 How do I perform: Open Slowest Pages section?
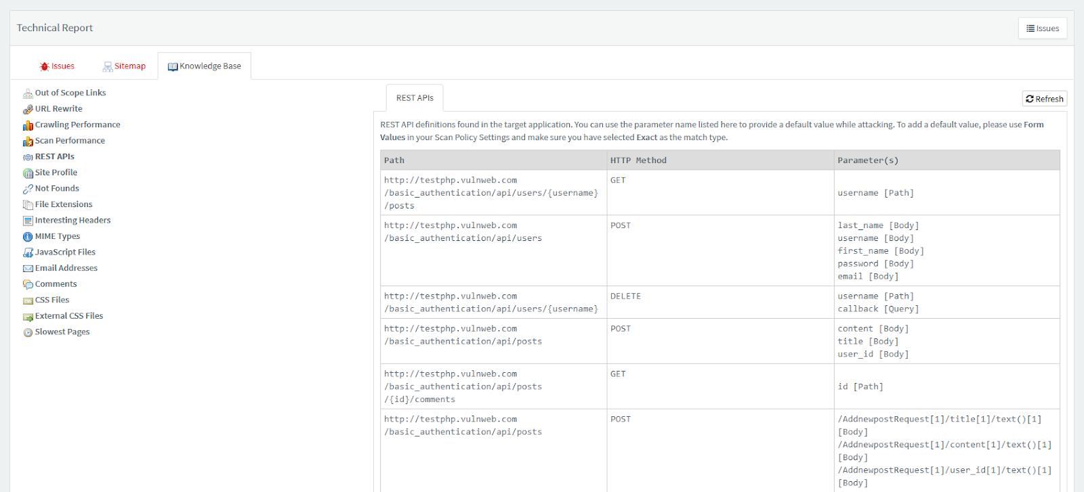[62, 332]
